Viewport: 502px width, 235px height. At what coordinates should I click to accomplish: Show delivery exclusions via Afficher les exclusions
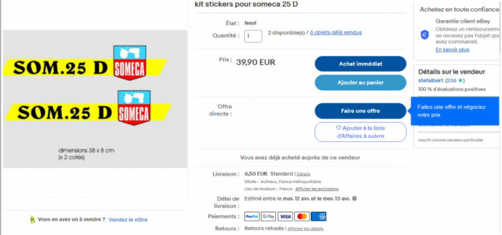pos(316,189)
